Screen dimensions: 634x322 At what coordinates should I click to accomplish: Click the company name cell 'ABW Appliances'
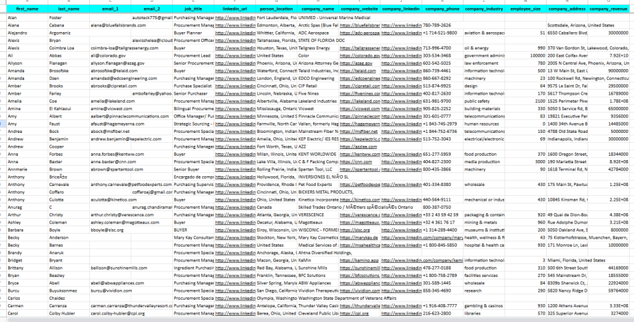(x=318, y=283)
